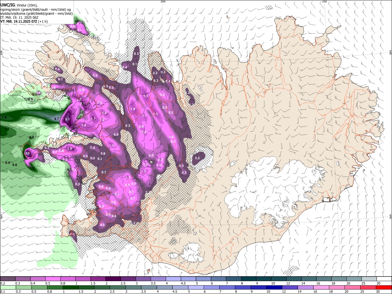Pick snow legend swatch starting at 1
The height and width of the screenshot is (294, 392).
tap(83, 279)
